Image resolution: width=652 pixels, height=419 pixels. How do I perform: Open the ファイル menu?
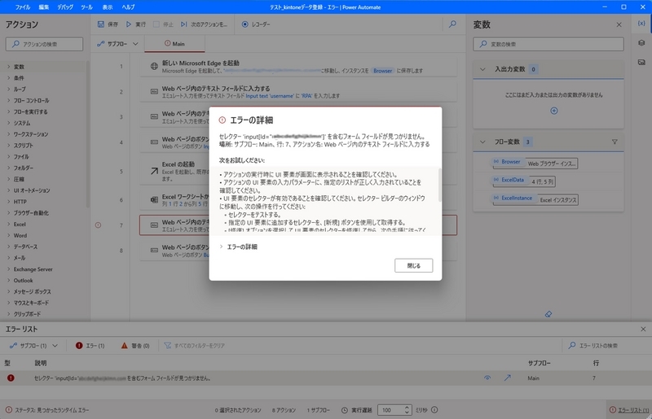[23, 7]
